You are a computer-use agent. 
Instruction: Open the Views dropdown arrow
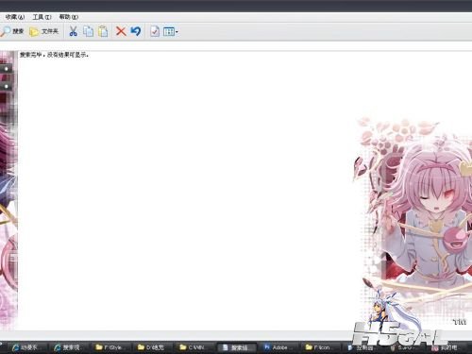[177, 31]
